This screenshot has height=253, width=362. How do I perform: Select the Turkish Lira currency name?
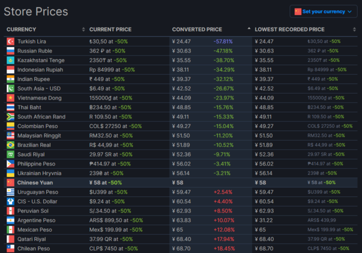[31, 41]
